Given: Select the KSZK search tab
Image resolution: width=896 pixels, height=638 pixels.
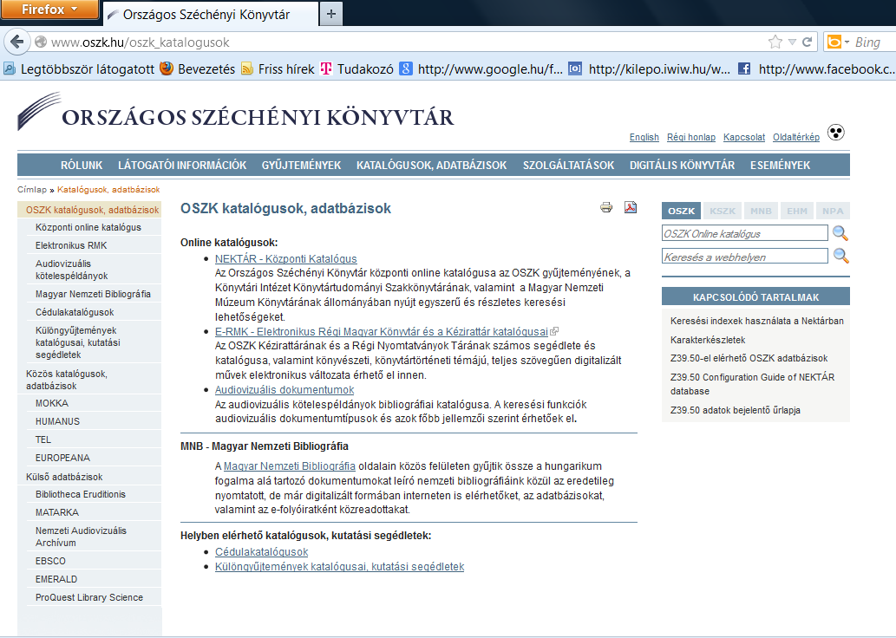Looking at the screenshot, I should (723, 211).
